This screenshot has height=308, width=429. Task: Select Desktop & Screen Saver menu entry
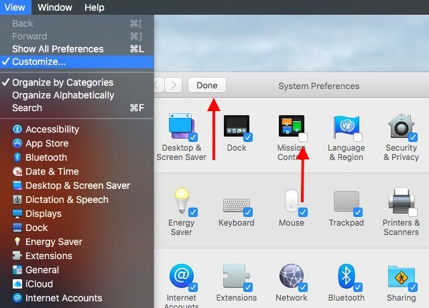click(77, 185)
